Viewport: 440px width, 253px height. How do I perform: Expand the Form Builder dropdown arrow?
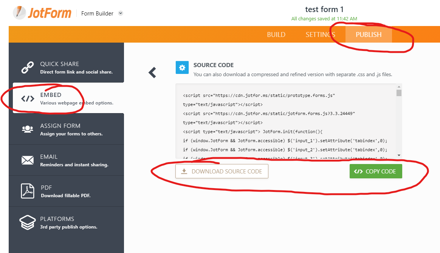coord(121,13)
